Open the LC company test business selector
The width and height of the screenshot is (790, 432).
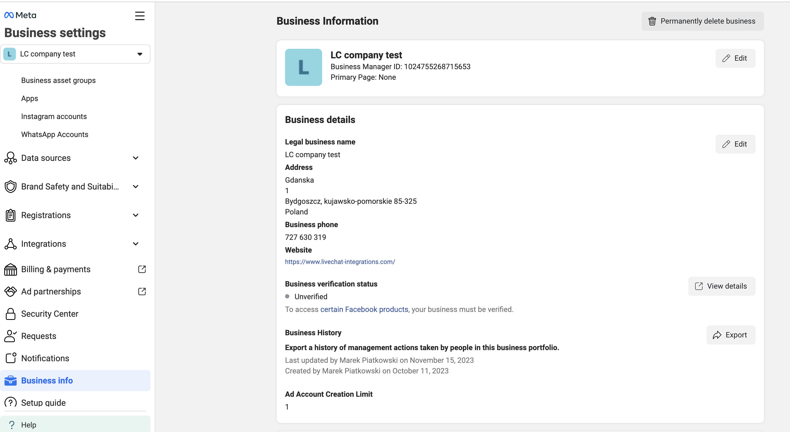tap(75, 54)
